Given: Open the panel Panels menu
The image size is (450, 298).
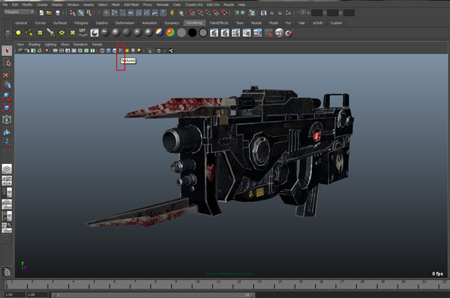Looking at the screenshot, I should point(97,44).
